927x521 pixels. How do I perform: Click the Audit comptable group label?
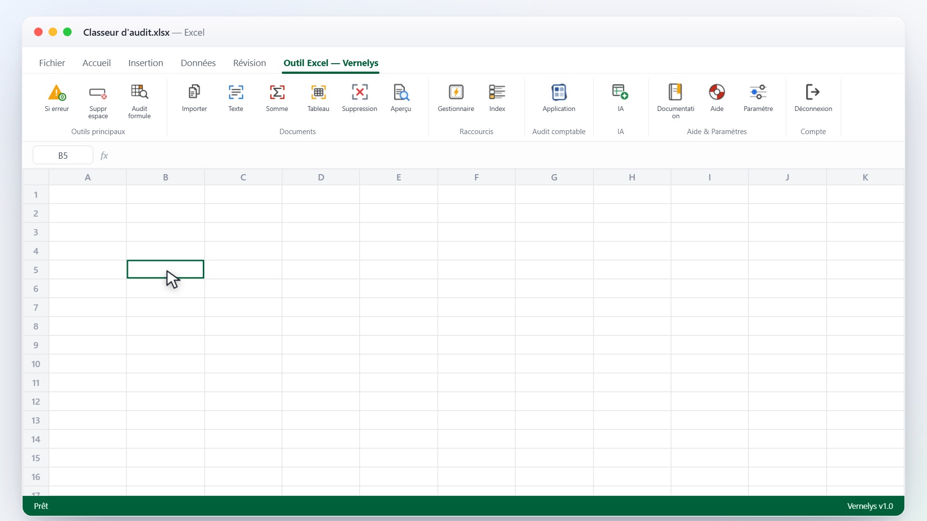tap(559, 132)
